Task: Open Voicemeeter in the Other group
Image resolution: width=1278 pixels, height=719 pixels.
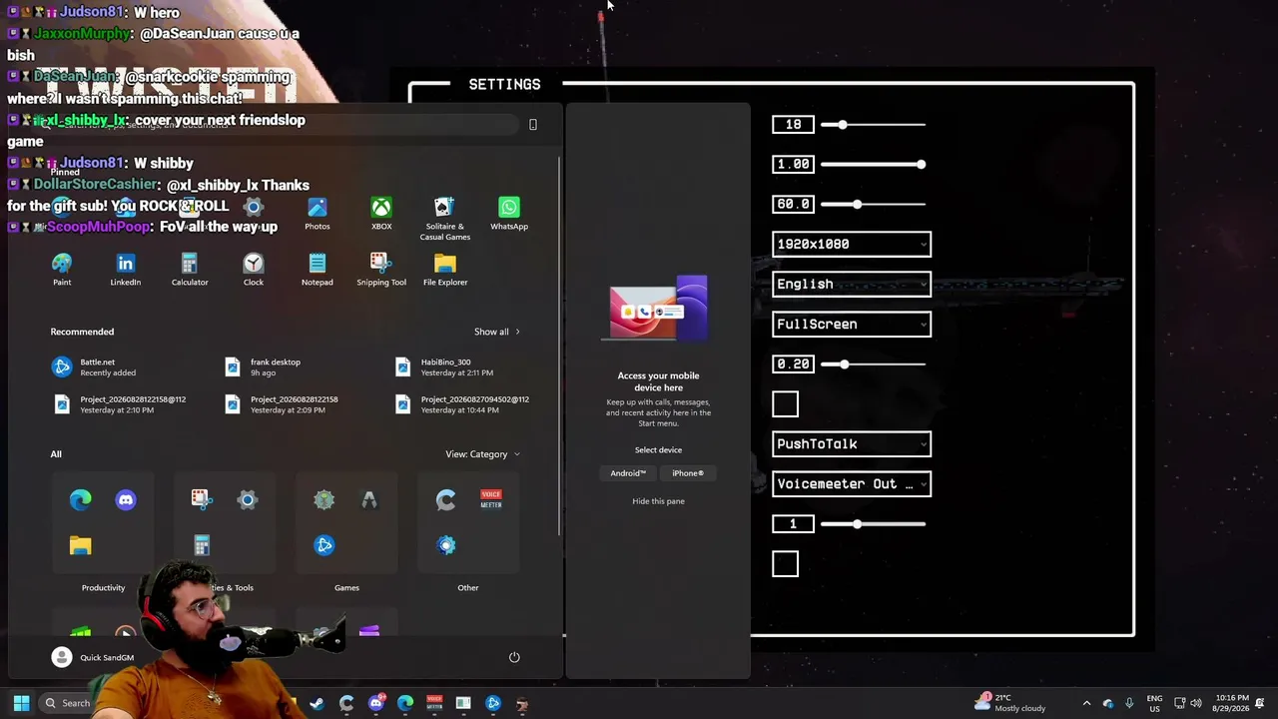Action: pyautogui.click(x=491, y=499)
